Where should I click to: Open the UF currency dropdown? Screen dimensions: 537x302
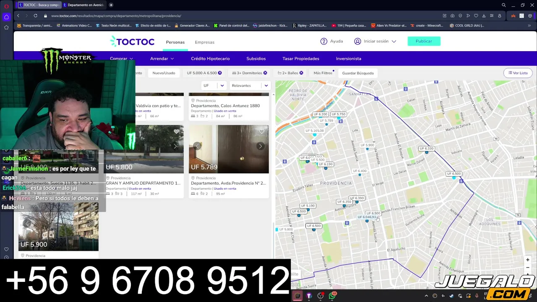click(x=214, y=86)
